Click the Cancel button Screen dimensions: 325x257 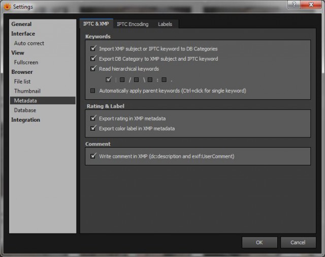[x=298, y=242]
